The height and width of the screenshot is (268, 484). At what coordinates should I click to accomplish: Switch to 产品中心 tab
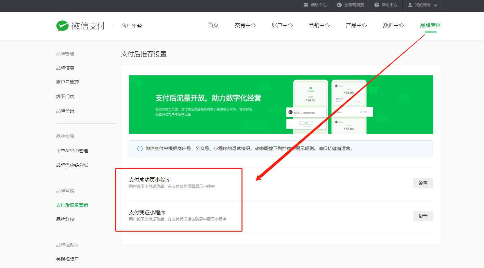tap(357, 25)
